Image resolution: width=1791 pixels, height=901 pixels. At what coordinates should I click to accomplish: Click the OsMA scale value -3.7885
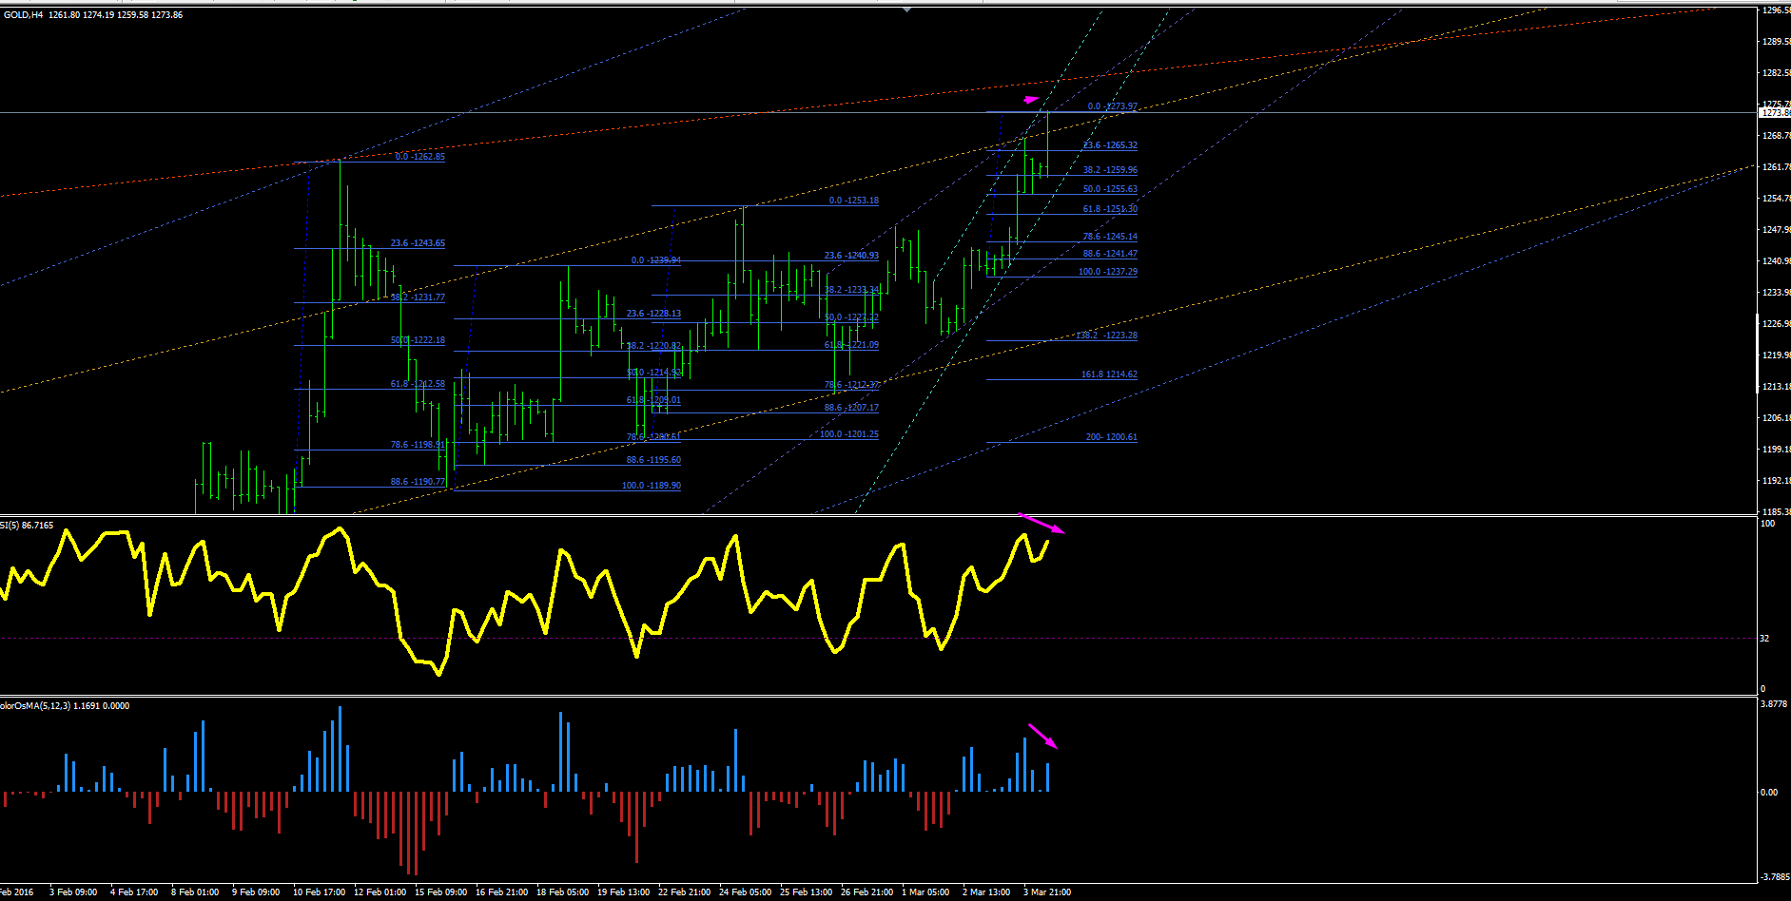point(1775,877)
